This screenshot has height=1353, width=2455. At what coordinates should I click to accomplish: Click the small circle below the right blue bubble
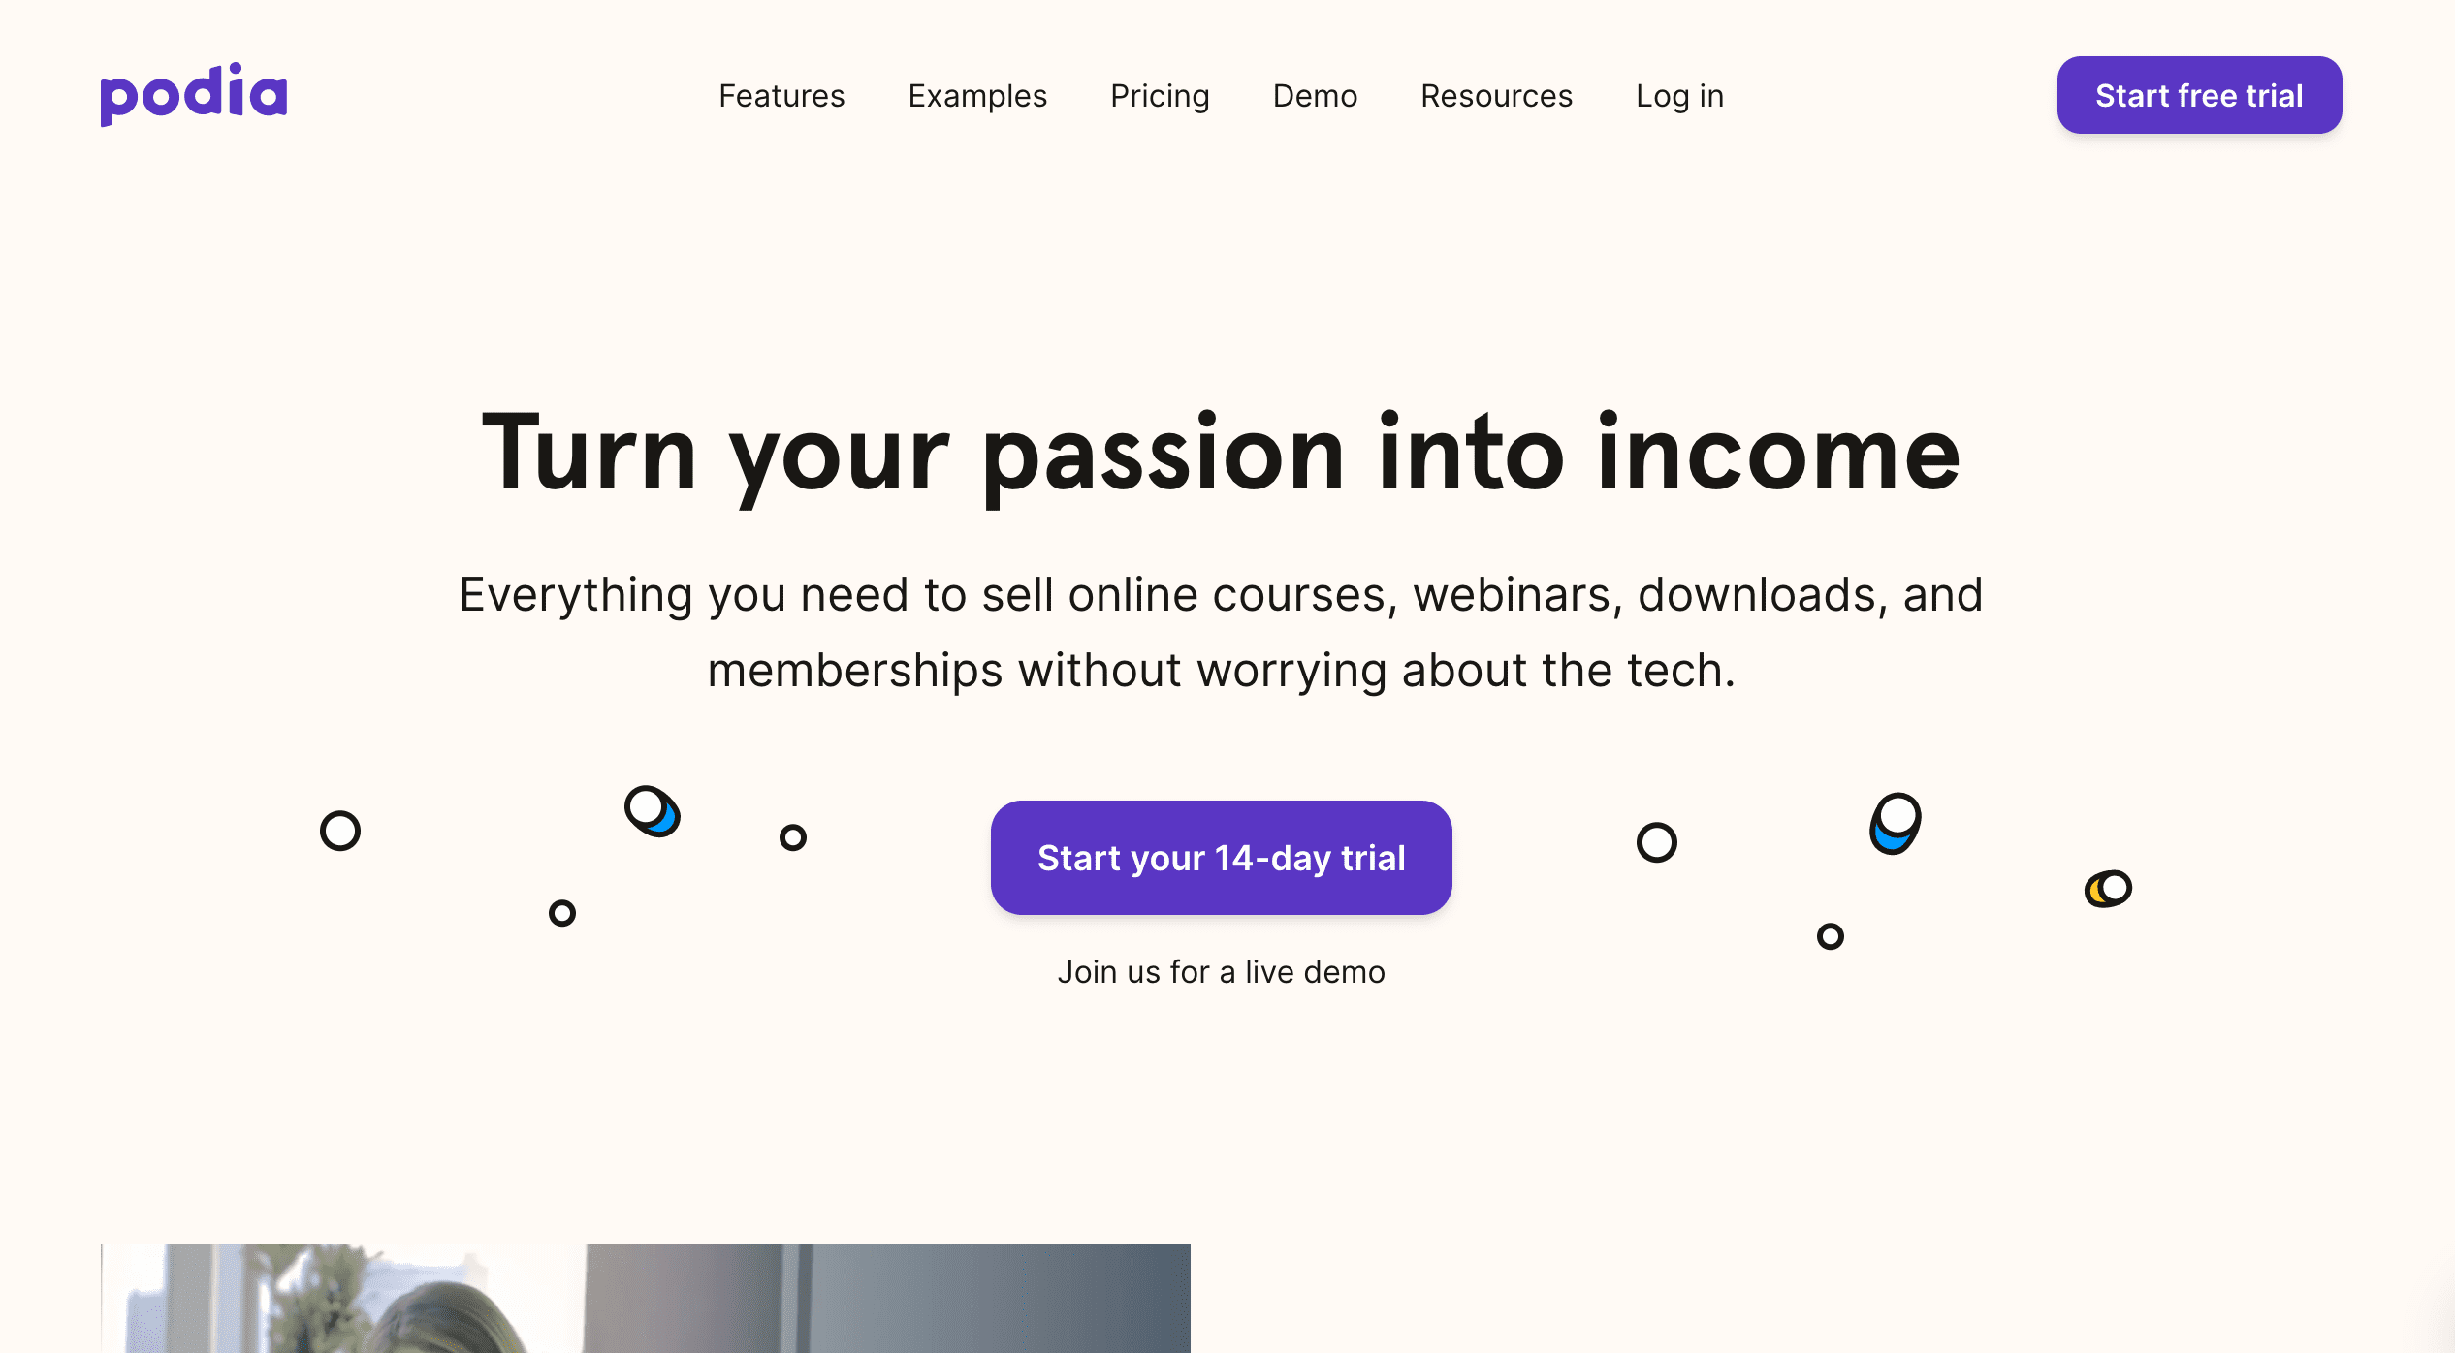pyautogui.click(x=1831, y=936)
